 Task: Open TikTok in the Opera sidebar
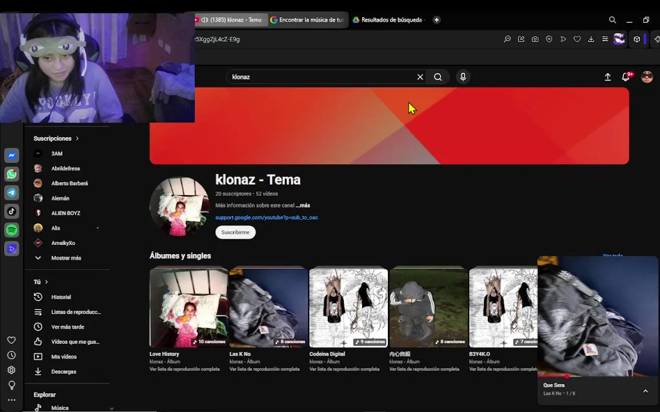[12, 211]
